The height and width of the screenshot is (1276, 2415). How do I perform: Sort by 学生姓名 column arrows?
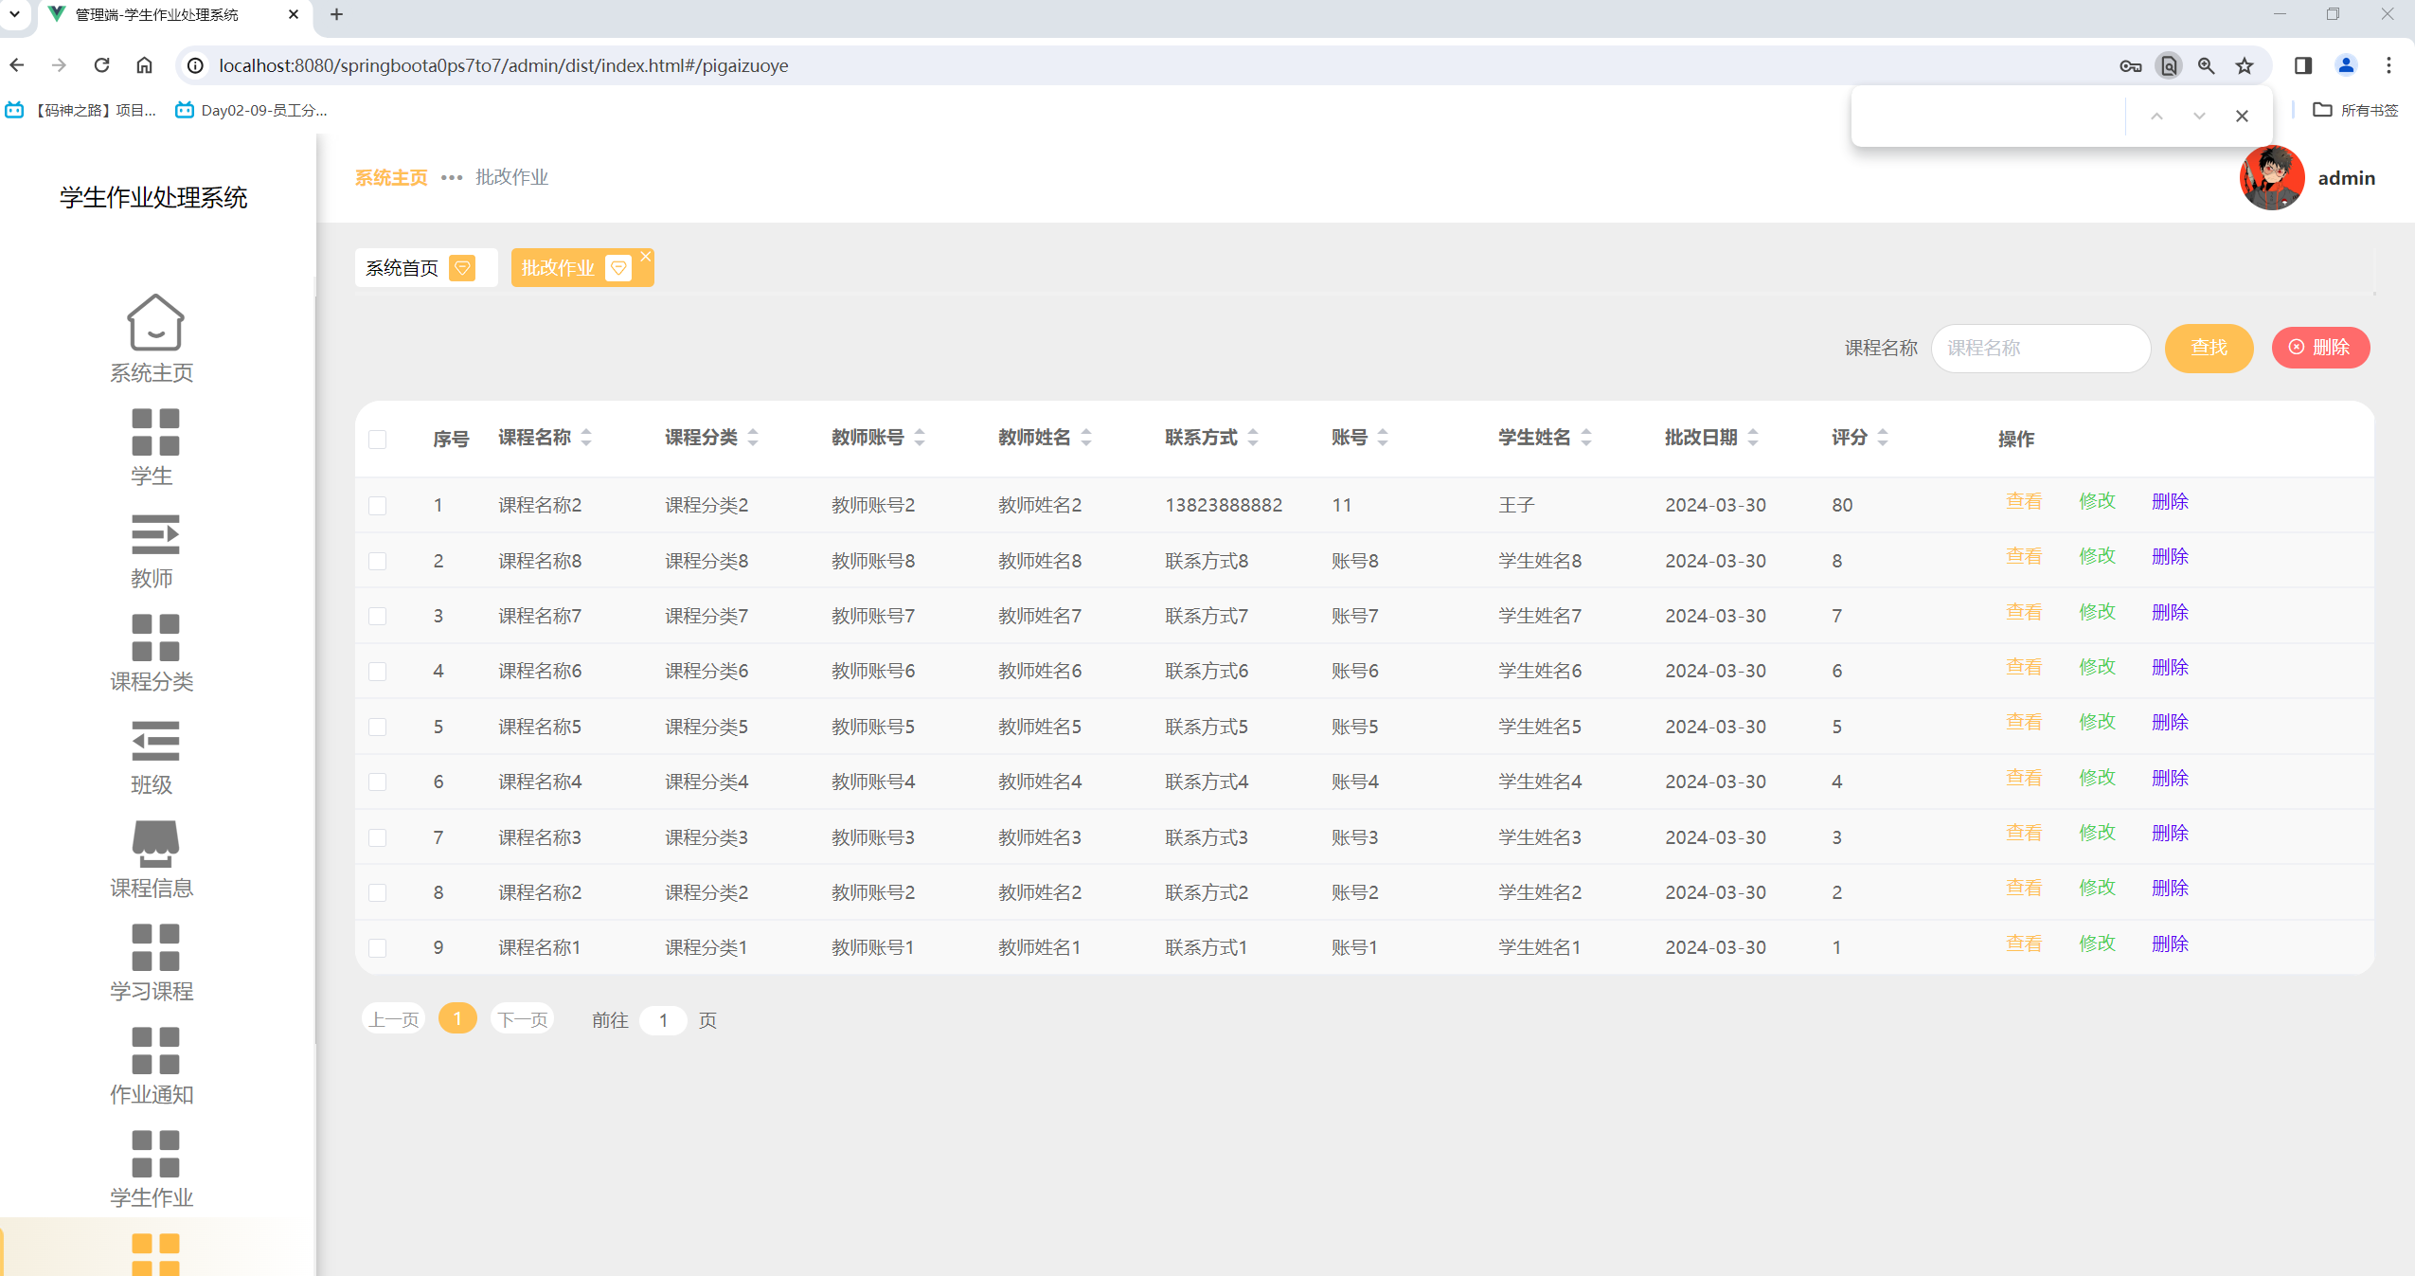pyautogui.click(x=1586, y=438)
